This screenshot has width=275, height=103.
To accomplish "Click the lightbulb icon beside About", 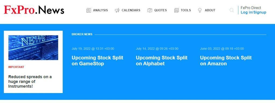I will 200,10.
